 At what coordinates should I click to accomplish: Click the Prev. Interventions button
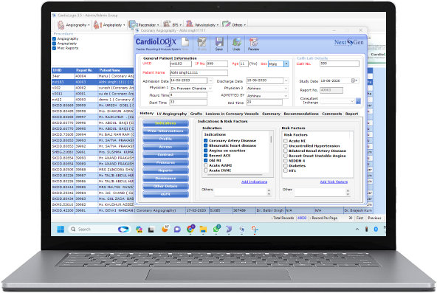coord(165,131)
